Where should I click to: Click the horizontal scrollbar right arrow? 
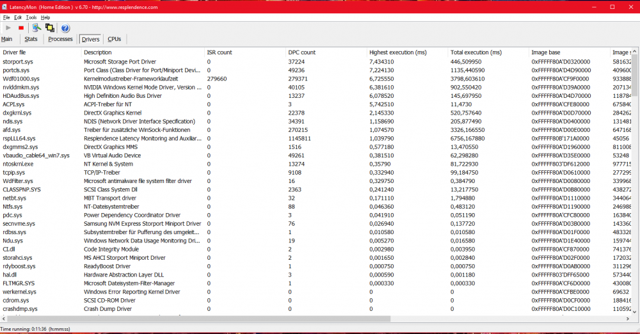coord(628,319)
